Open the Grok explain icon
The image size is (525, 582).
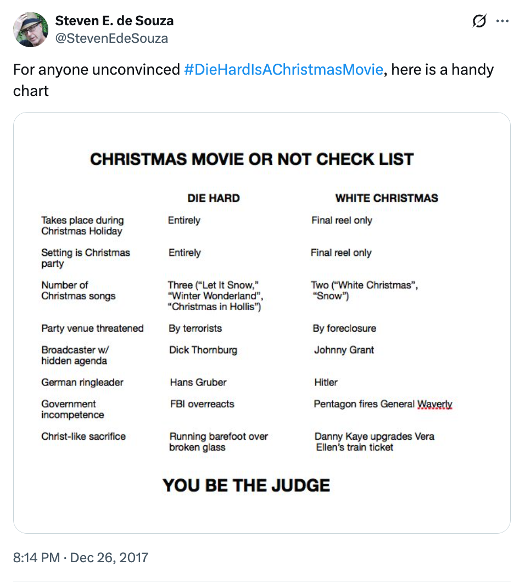479,21
